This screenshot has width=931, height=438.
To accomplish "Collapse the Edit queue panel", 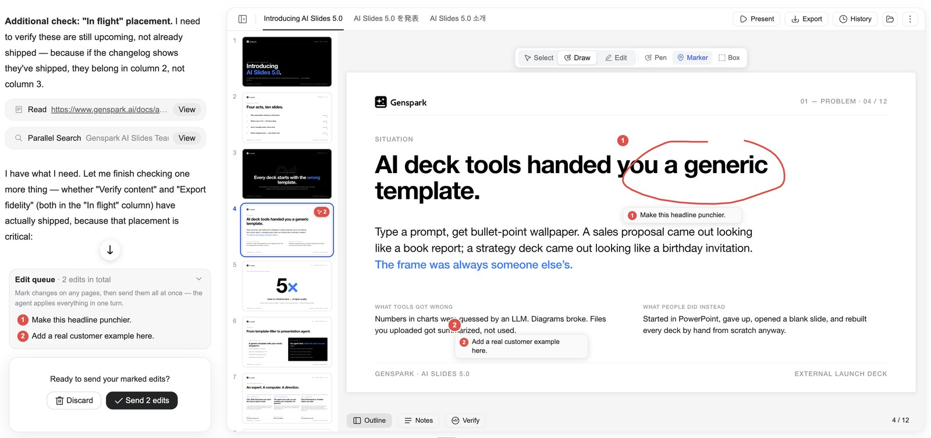I will (x=199, y=279).
